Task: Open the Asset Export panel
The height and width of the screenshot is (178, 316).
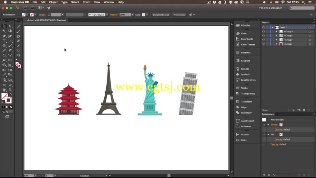Action: [x=245, y=121]
